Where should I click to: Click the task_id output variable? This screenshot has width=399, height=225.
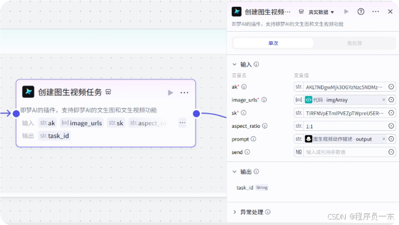pos(245,188)
